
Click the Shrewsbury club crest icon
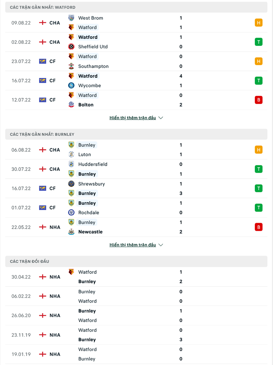[x=71, y=184]
